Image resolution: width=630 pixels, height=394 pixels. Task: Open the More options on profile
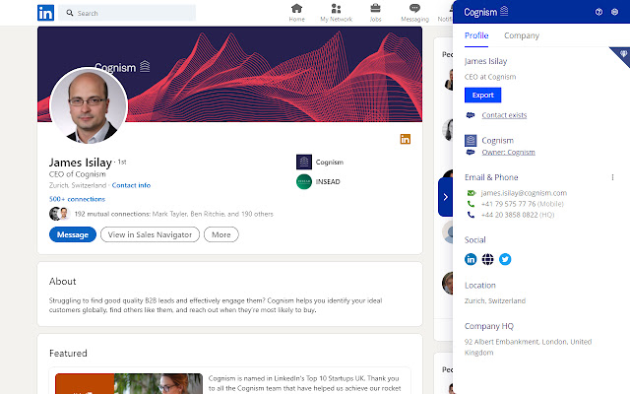[x=220, y=234]
